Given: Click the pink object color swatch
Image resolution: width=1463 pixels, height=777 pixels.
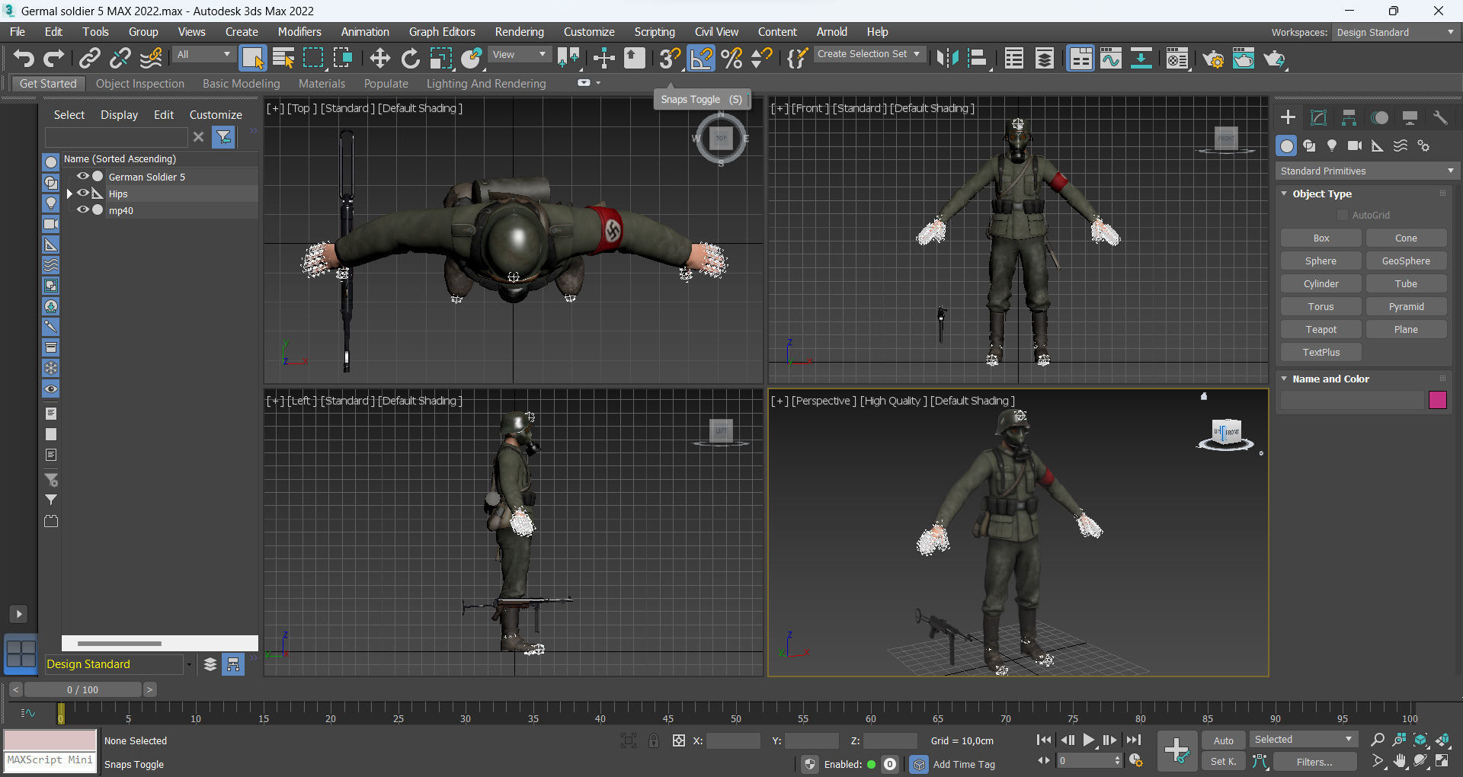Looking at the screenshot, I should [x=1437, y=400].
